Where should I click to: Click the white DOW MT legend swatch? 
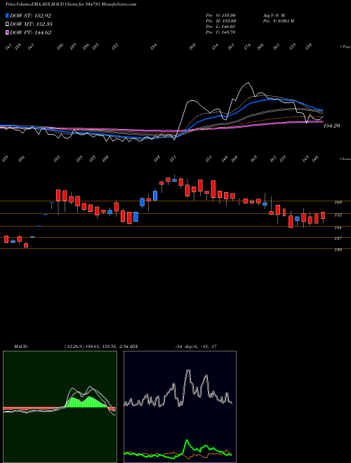8,25
